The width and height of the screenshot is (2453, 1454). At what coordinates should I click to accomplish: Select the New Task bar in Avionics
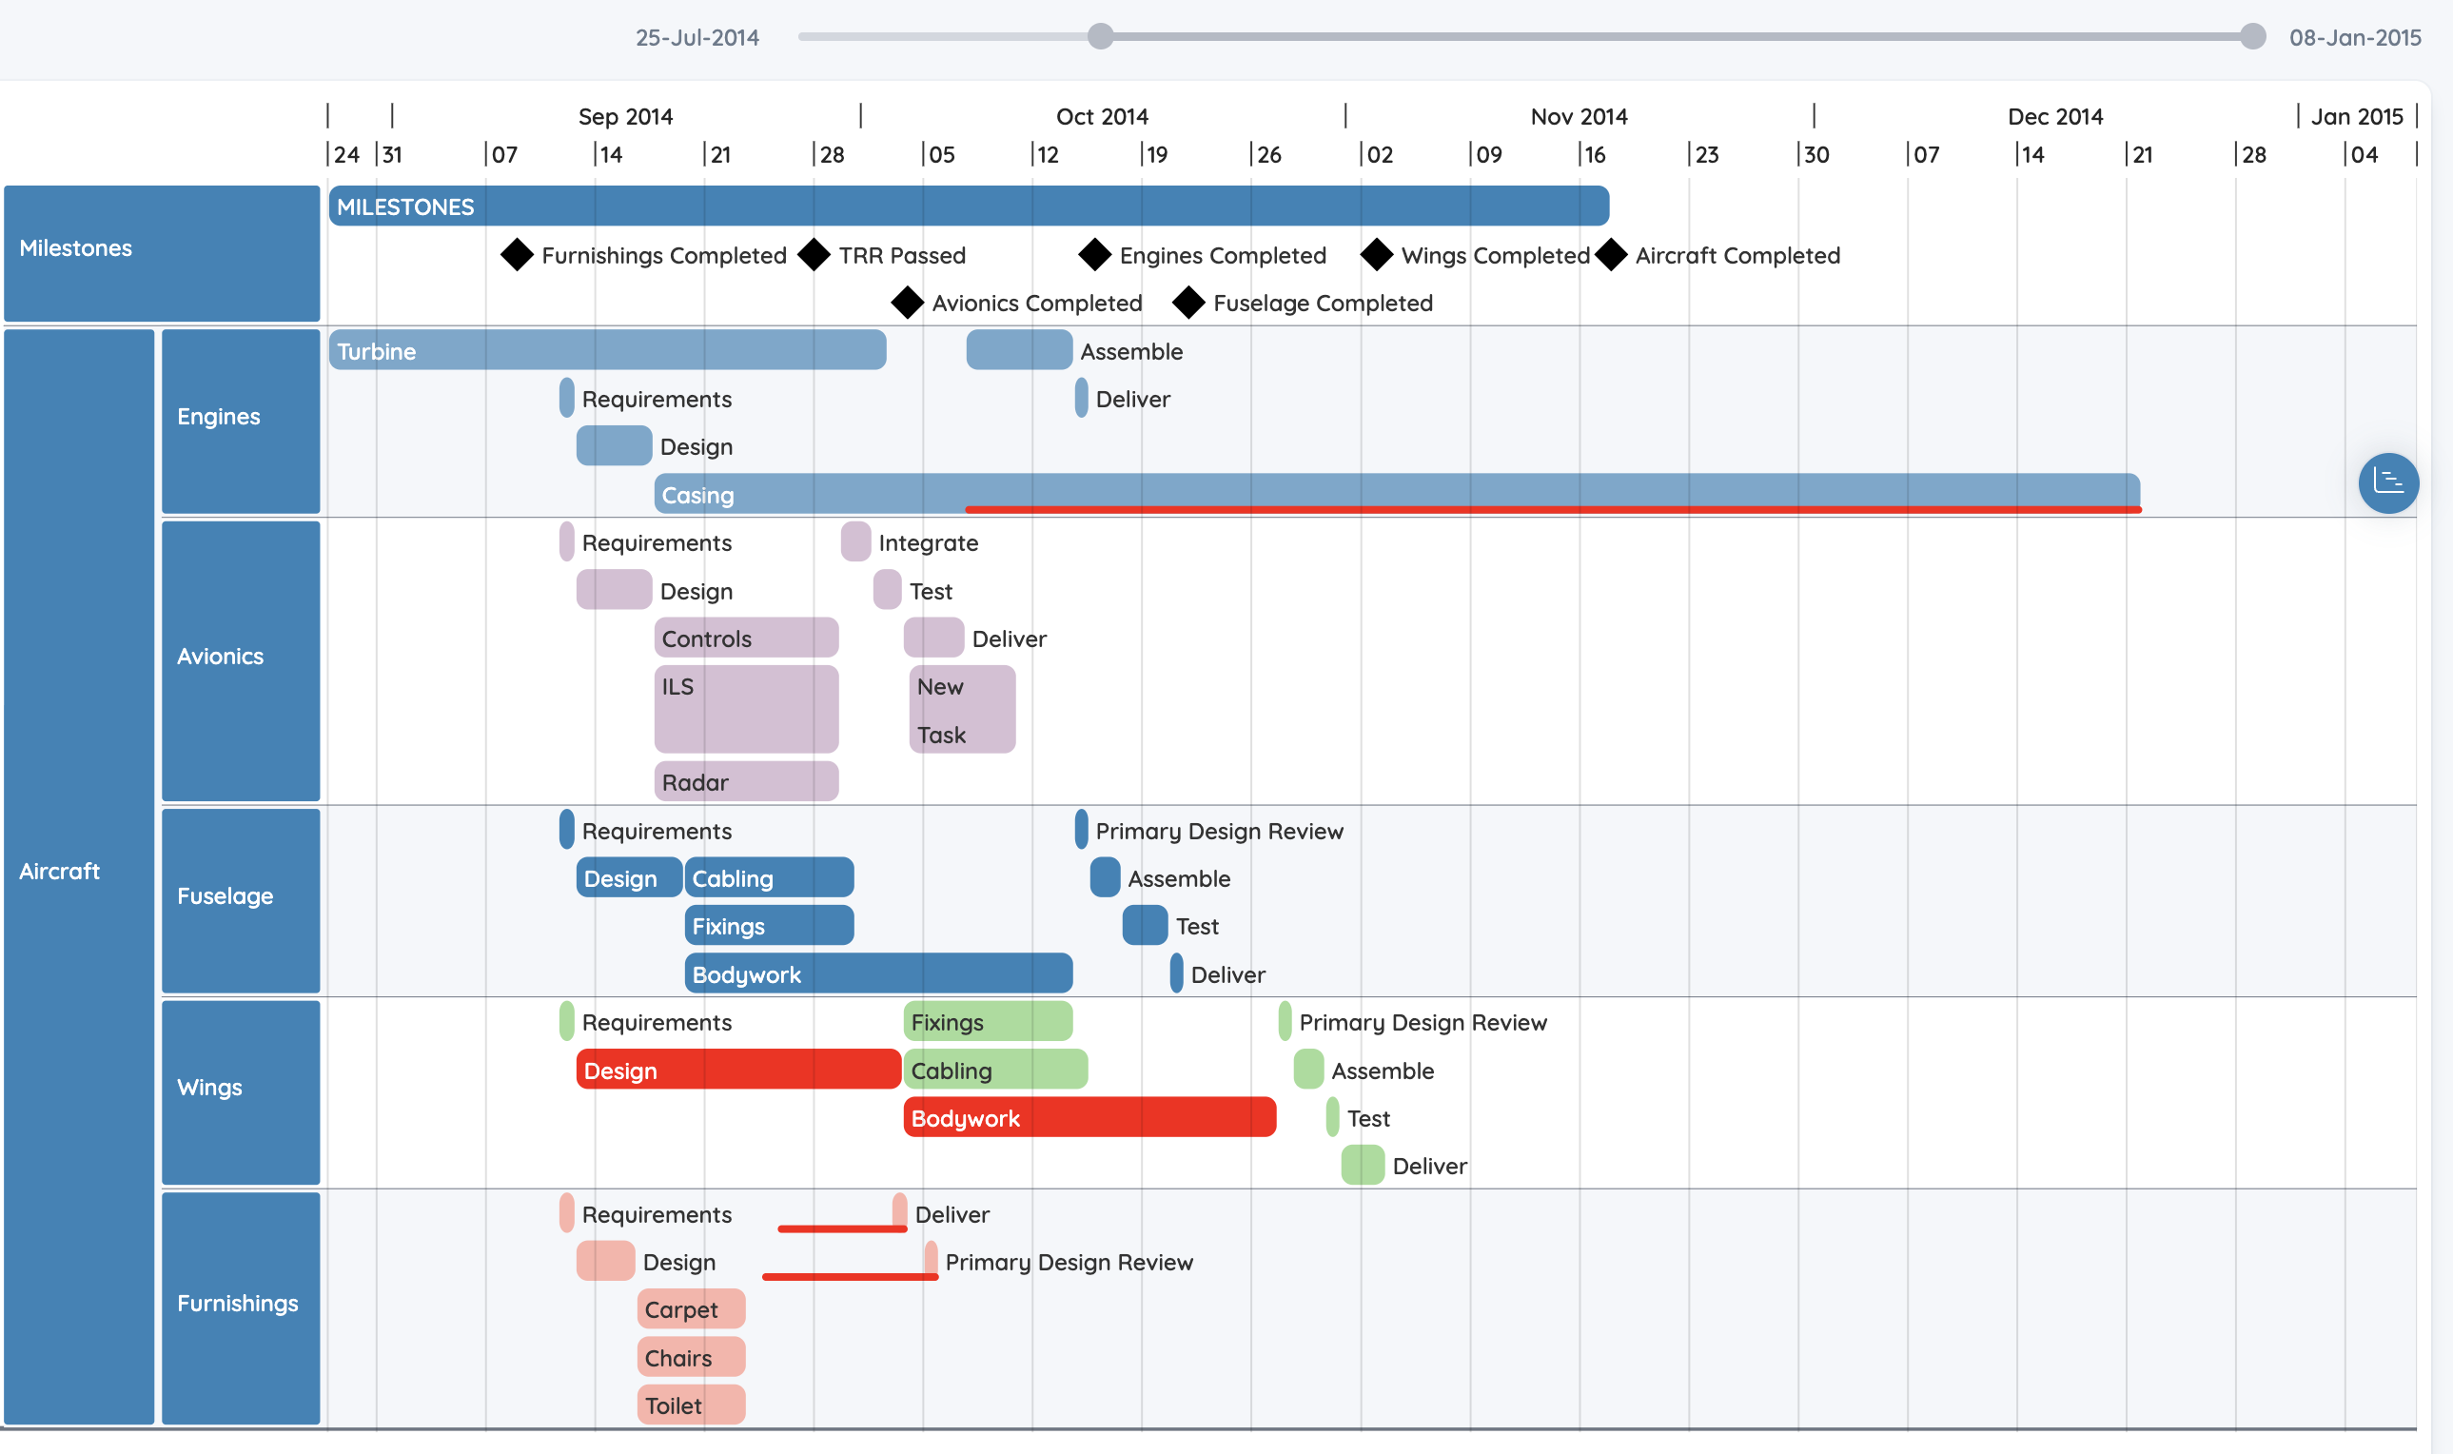(962, 709)
